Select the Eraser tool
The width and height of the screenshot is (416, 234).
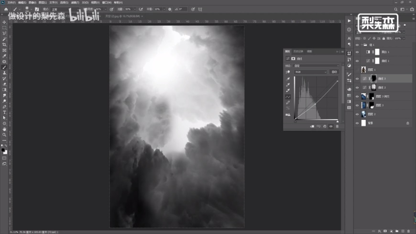pos(4,84)
